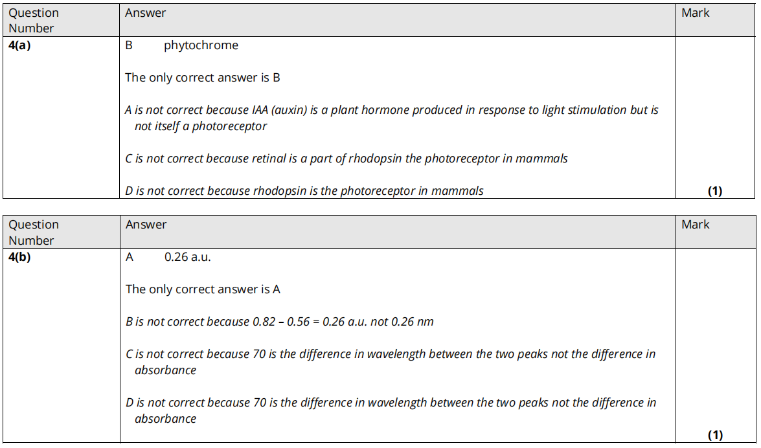This screenshot has height=448, width=761.
Task: Click the "Question Number" header above 4(a)
Action: 33,20
